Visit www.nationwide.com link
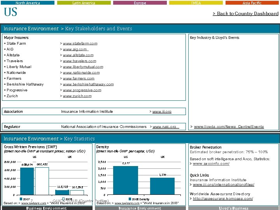Screen dimensions: 280x210 81,73
